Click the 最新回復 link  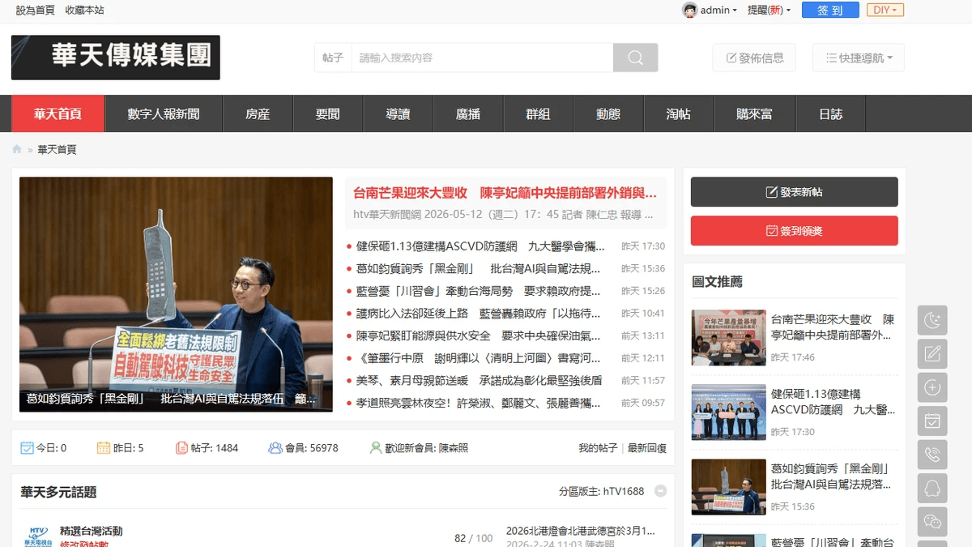647,448
